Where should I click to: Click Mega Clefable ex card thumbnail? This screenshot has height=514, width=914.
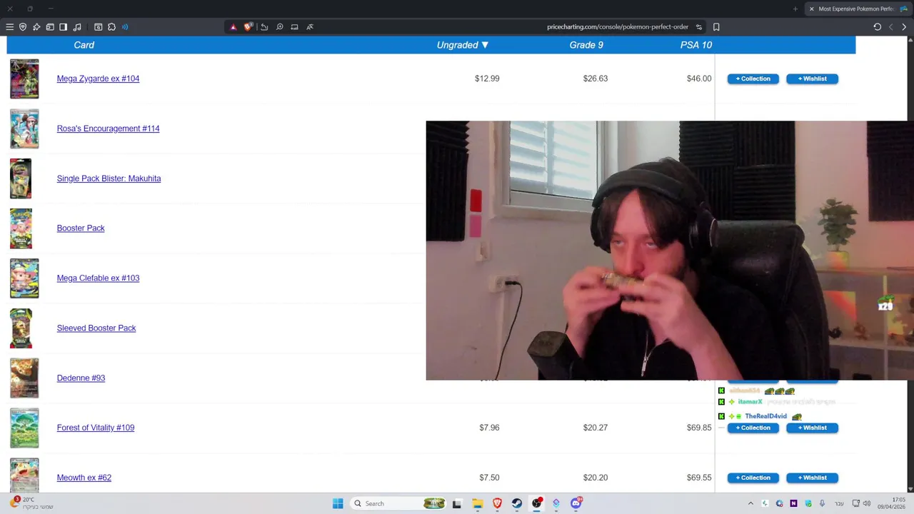click(x=24, y=278)
